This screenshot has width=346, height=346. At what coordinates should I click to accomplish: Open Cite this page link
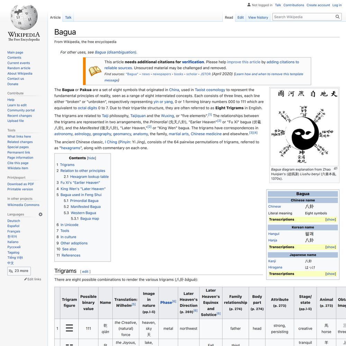click(18, 163)
